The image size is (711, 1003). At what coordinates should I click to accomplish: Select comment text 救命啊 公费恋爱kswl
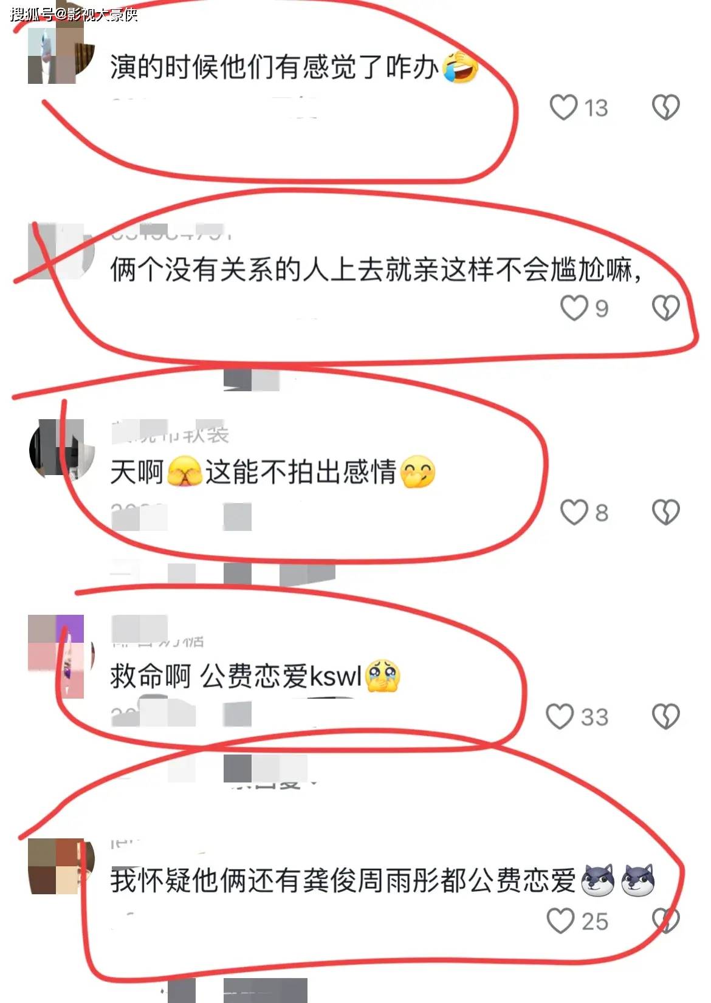click(236, 676)
